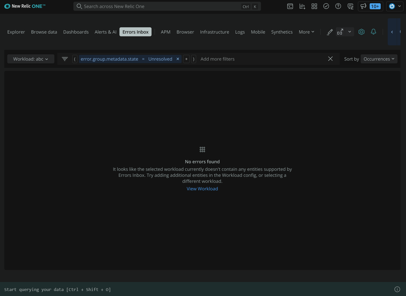Click the View Workload link
Image resolution: width=406 pixels, height=296 pixels.
coord(202,189)
